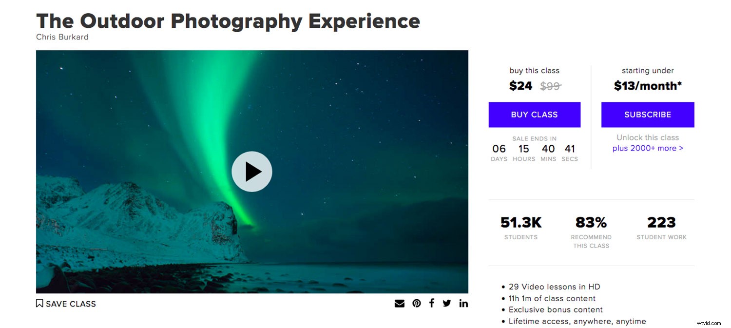The width and height of the screenshot is (731, 328).
Task: Share the class on LinkedIn
Action: click(x=463, y=303)
